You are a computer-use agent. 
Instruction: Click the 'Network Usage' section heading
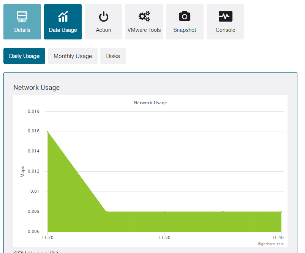(x=36, y=88)
